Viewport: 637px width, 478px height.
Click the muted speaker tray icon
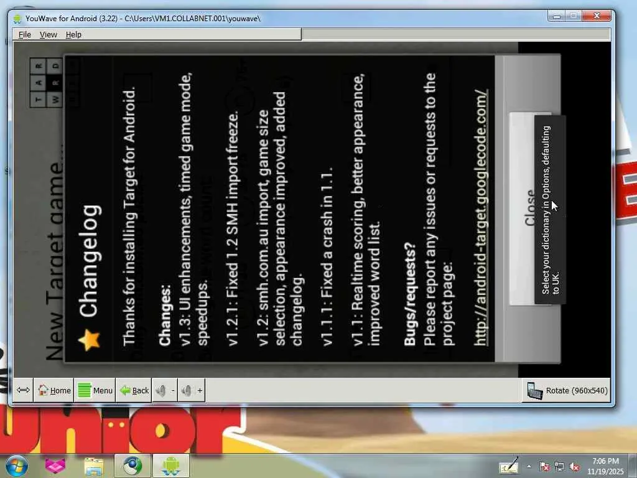574,467
